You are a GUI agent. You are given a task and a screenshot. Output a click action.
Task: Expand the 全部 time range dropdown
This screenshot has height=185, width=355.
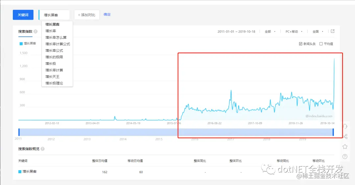coord(270,32)
